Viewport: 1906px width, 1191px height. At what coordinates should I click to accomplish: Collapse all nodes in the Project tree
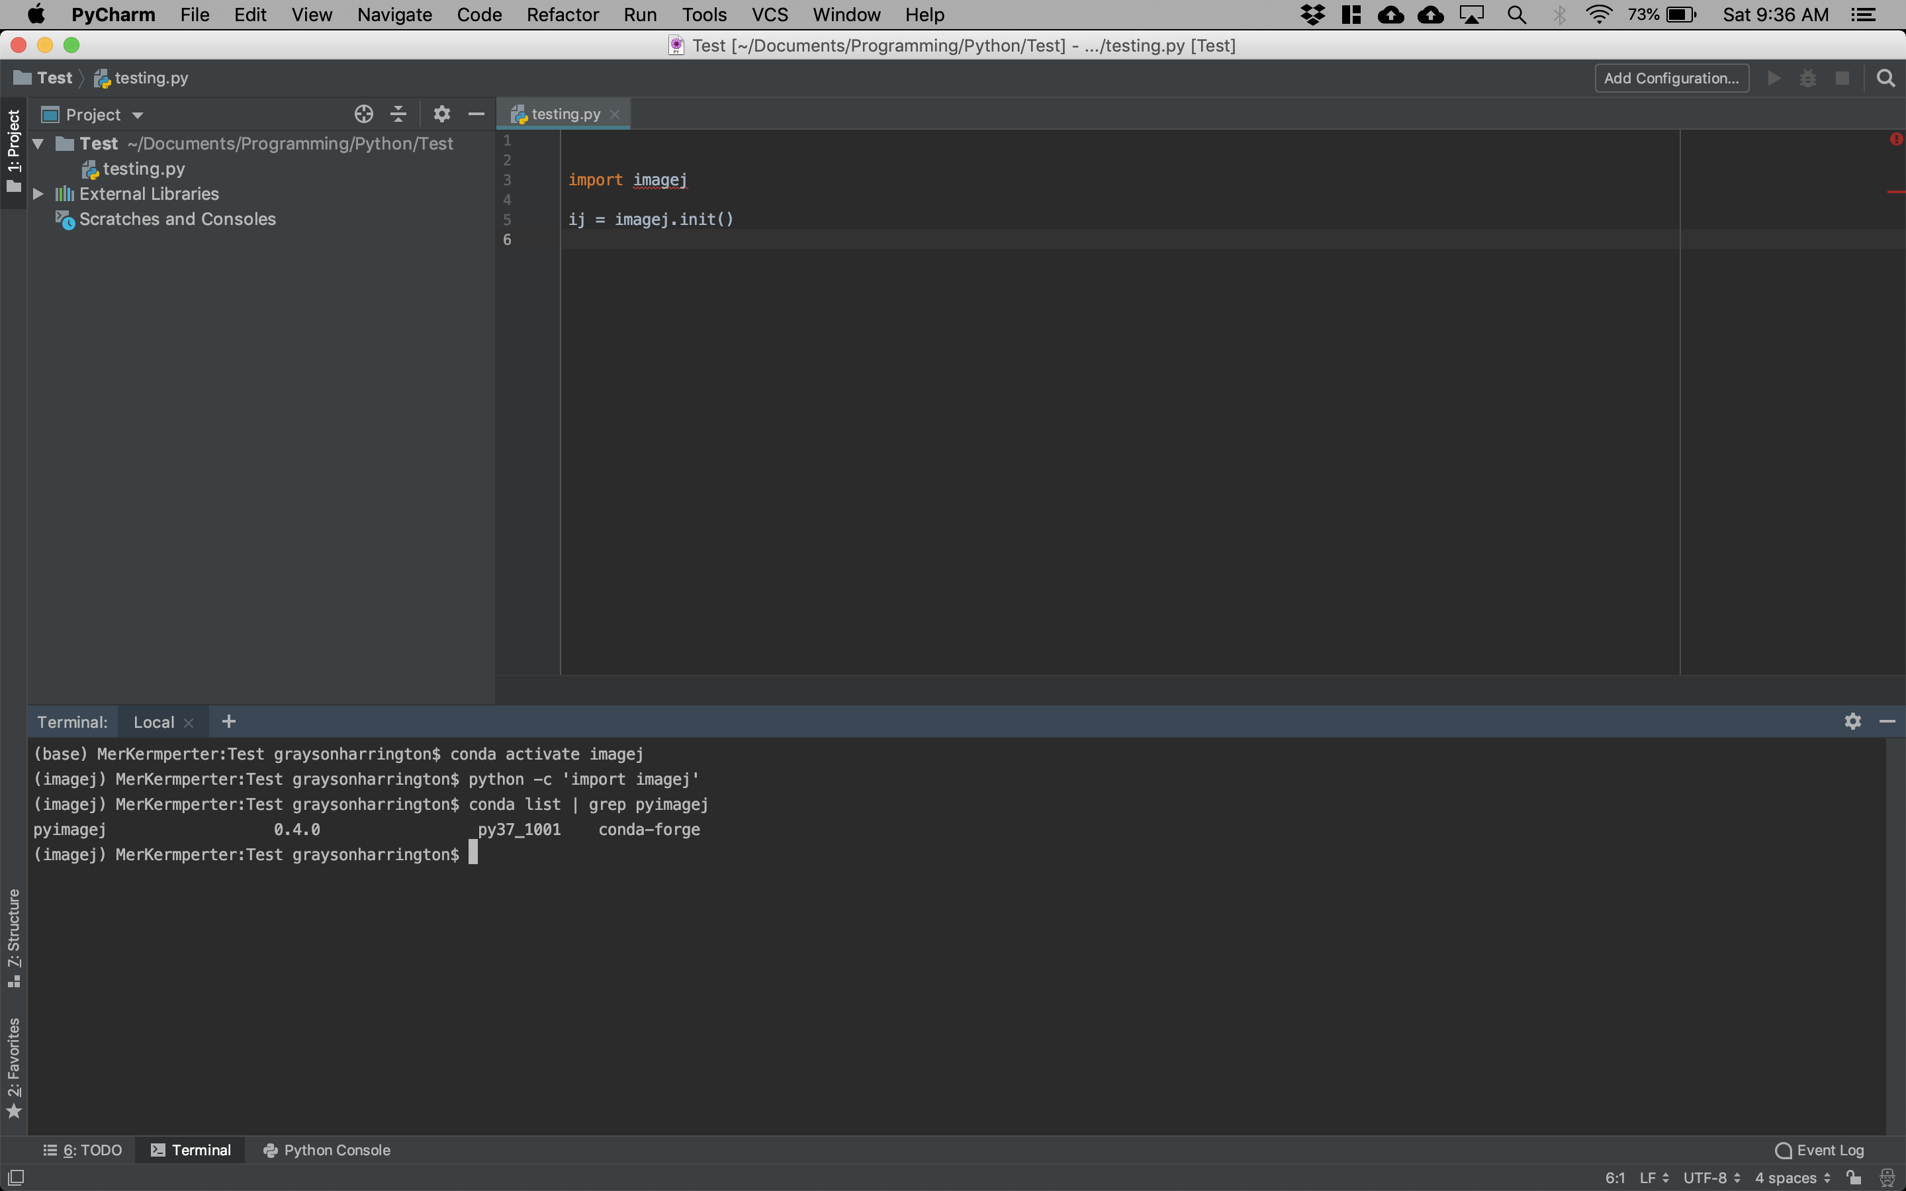tap(398, 113)
